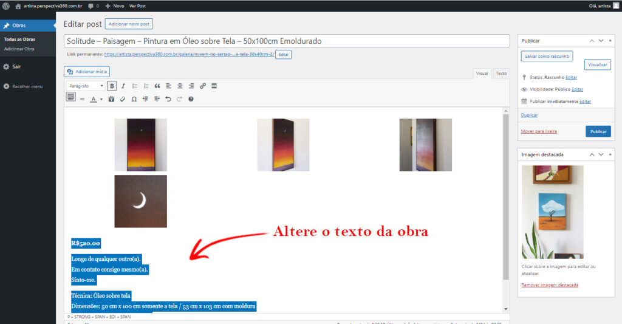Edit the Status: Rascunho setting

571,77
